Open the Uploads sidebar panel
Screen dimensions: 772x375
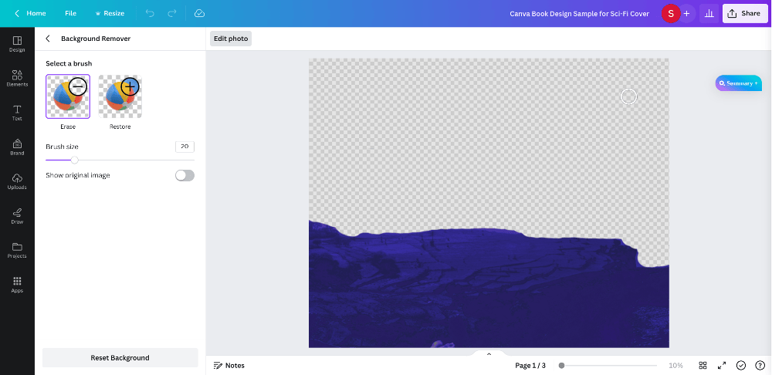click(17, 181)
